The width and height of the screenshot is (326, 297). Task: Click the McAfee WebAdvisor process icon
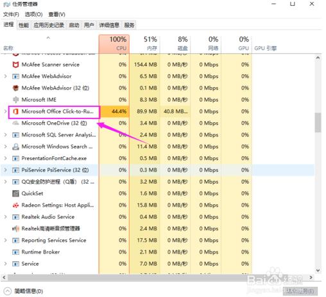click(x=15, y=76)
